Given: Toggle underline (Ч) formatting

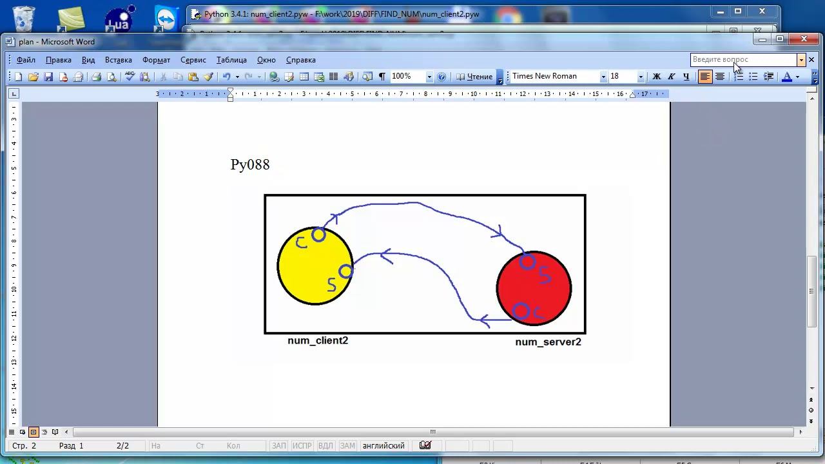Looking at the screenshot, I should pyautogui.click(x=686, y=77).
